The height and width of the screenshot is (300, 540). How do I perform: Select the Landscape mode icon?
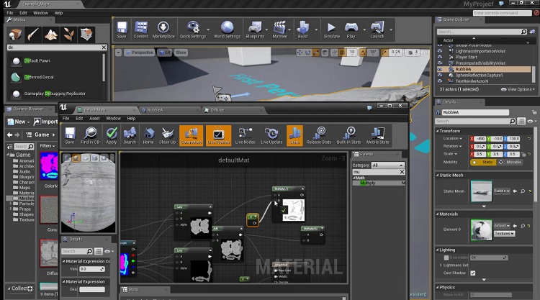point(51,35)
